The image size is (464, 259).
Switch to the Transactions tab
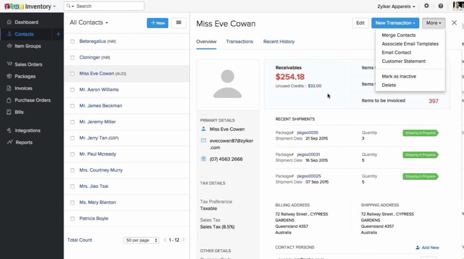pos(239,42)
